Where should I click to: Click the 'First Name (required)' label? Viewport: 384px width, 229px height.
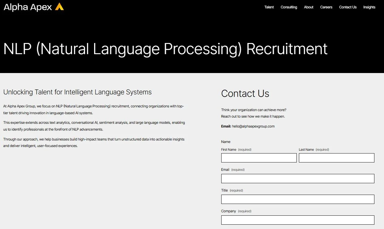click(236, 149)
